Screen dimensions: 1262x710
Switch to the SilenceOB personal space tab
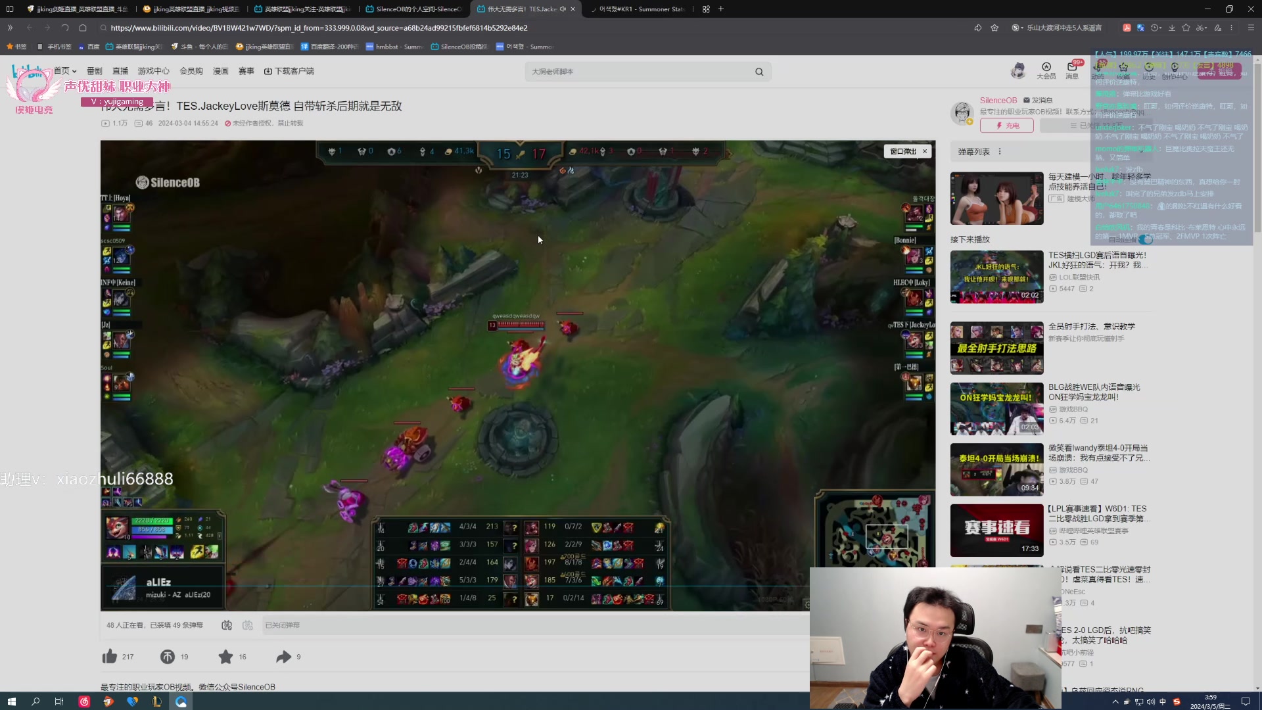[413, 9]
